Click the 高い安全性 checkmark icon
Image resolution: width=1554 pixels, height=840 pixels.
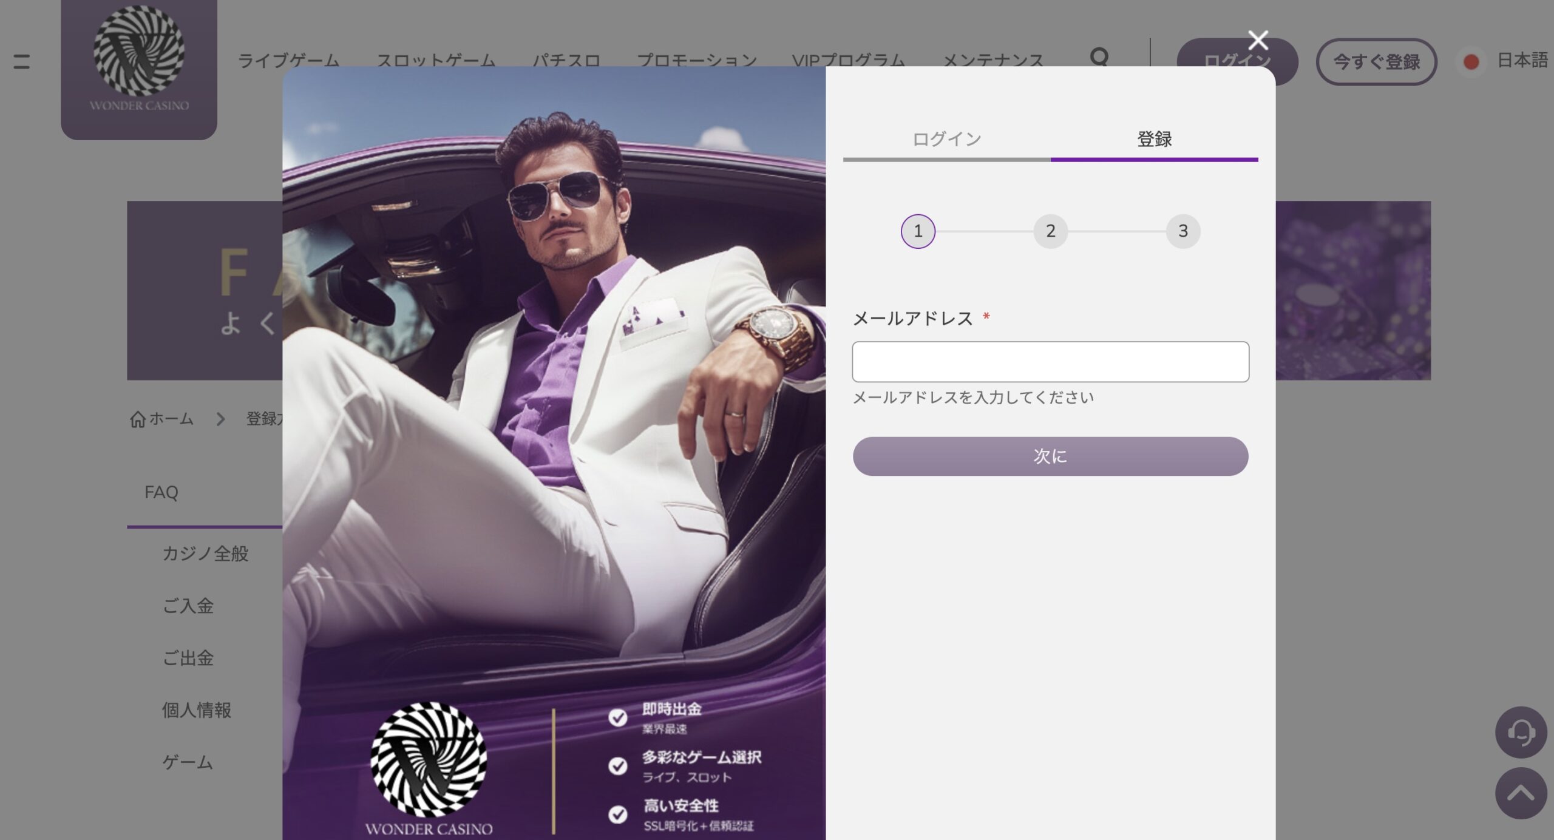(x=618, y=814)
